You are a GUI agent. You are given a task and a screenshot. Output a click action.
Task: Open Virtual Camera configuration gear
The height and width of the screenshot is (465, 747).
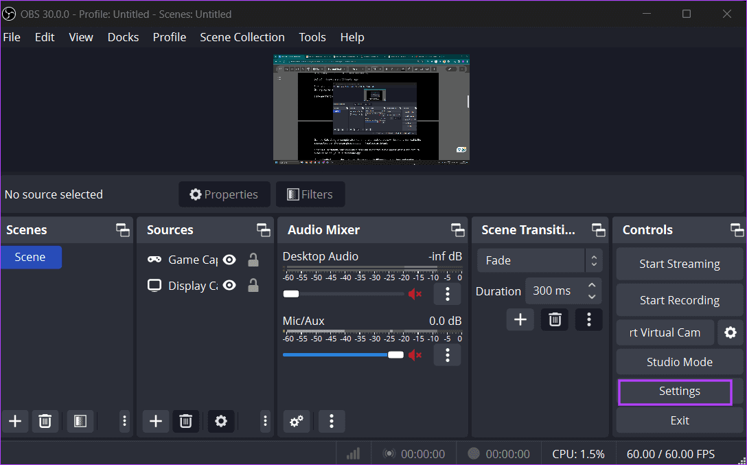730,332
